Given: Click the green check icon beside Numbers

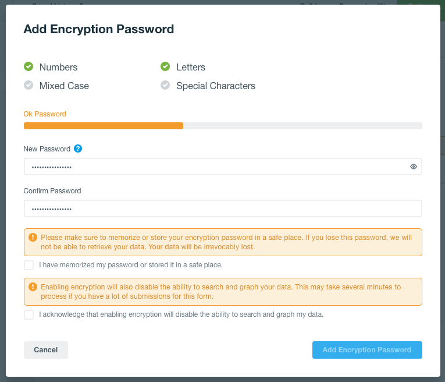Looking at the screenshot, I should [x=29, y=67].
